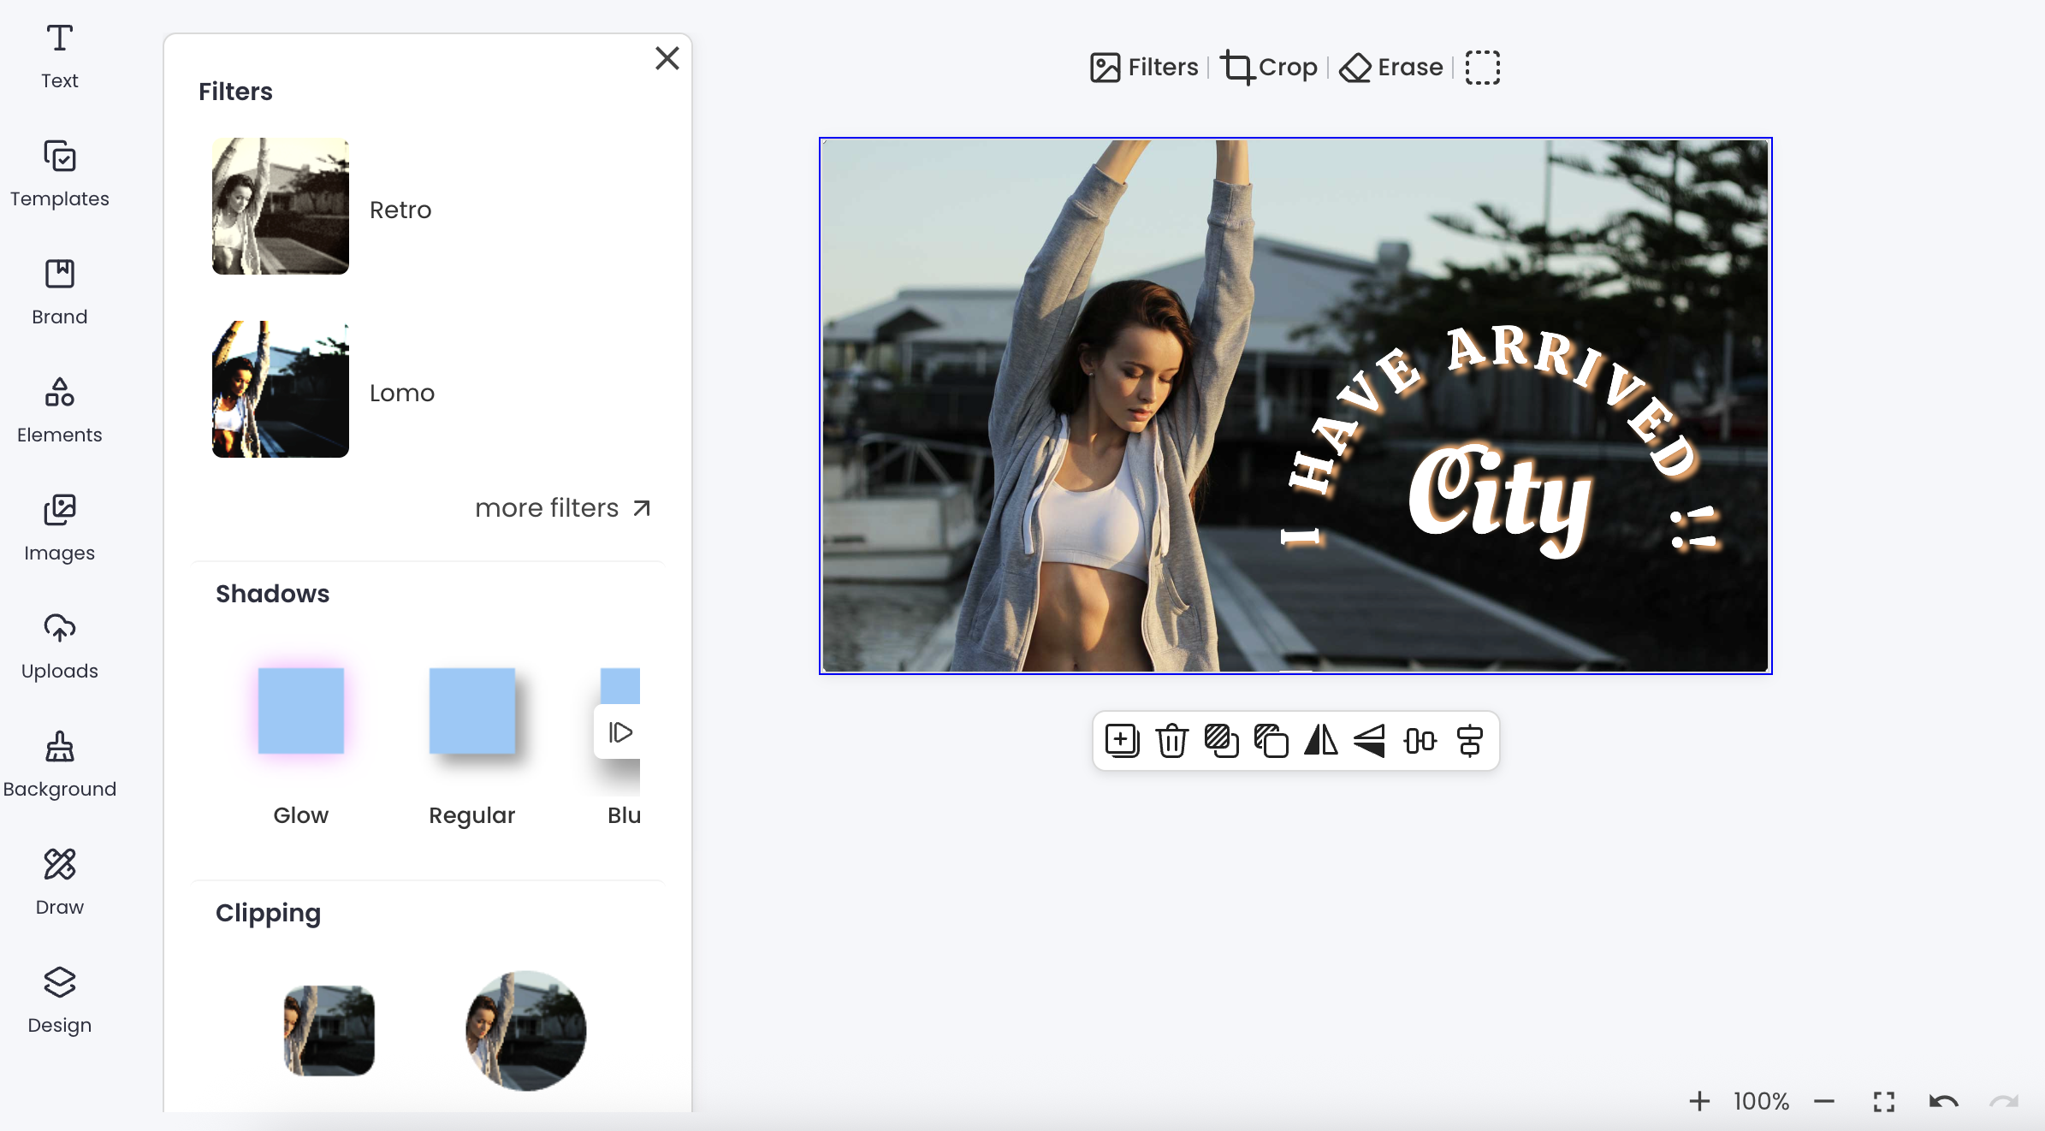Select the Regular shadow swatch
Viewport: 2045px width, 1131px height.
click(x=472, y=711)
